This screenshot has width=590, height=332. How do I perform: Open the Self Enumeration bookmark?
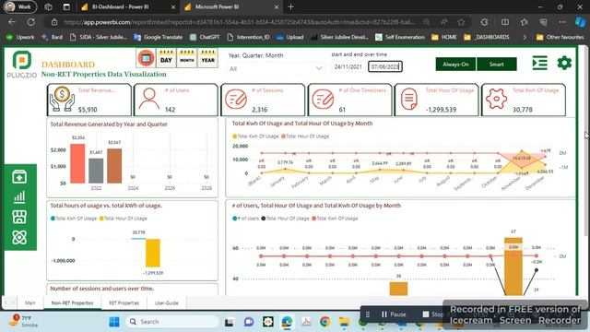(x=399, y=37)
